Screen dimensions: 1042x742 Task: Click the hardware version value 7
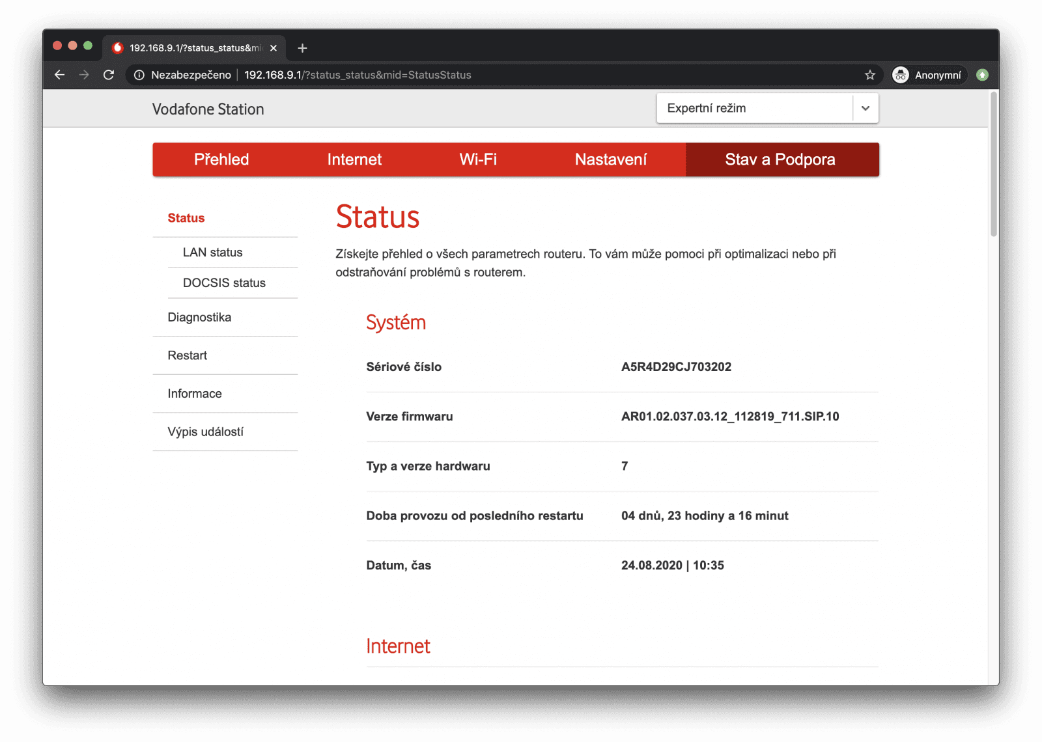tap(625, 466)
